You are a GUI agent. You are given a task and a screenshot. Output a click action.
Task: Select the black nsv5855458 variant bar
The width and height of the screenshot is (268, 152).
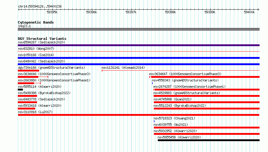(x=209, y=140)
